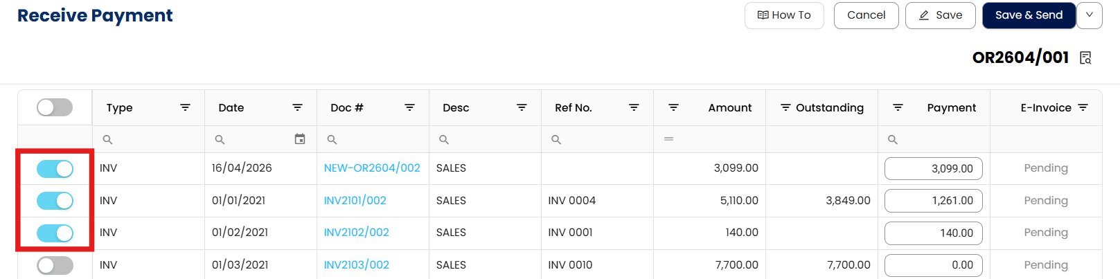1120x279 pixels.
Task: Click the How To button
Action: [784, 15]
